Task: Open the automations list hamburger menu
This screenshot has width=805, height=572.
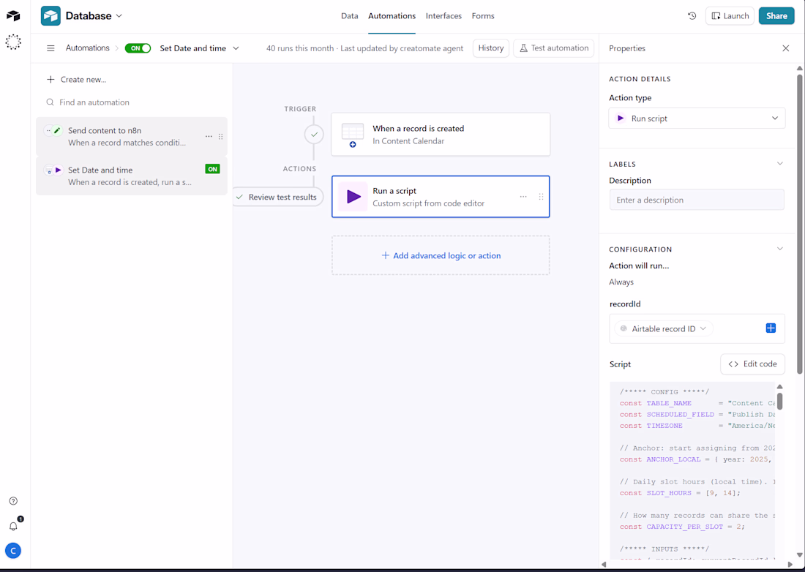Action: coord(50,48)
